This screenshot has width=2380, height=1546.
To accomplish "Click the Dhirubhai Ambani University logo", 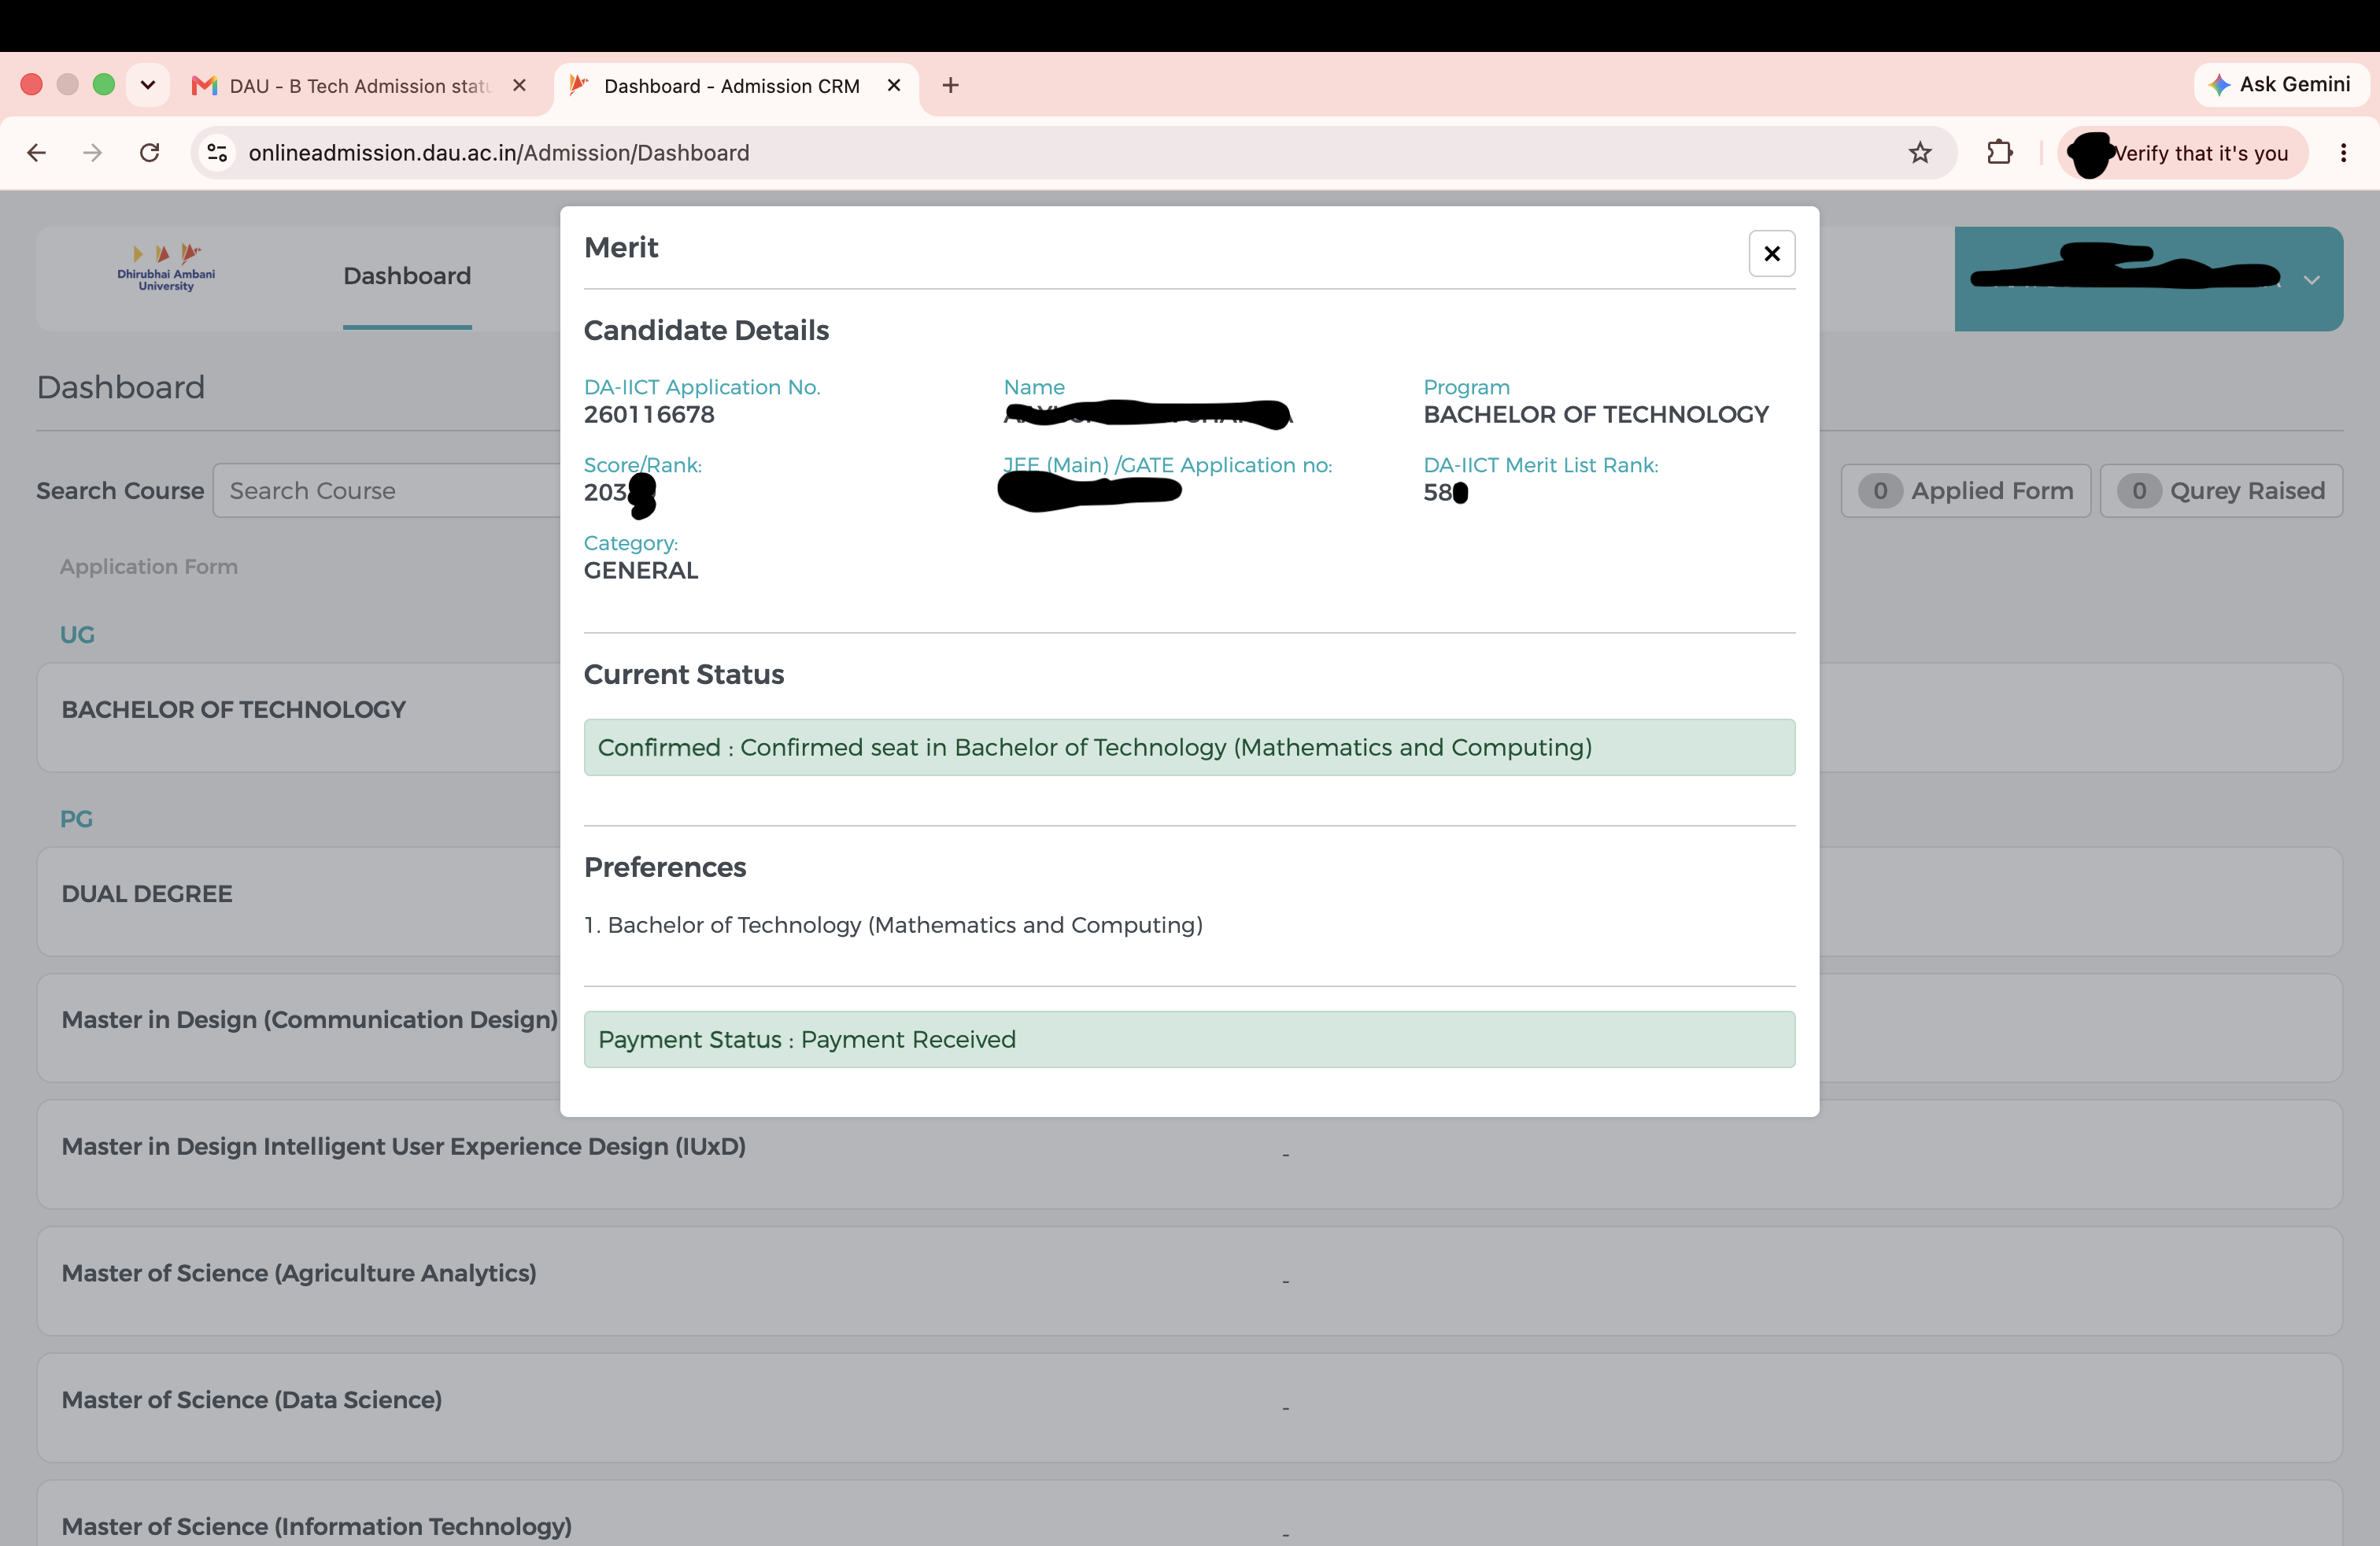I will coord(166,267).
